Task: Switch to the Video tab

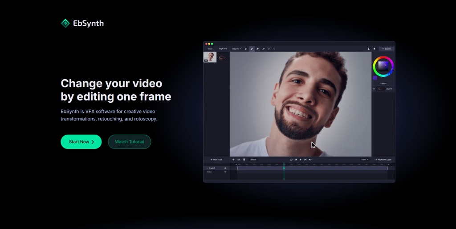Action: 210,49
